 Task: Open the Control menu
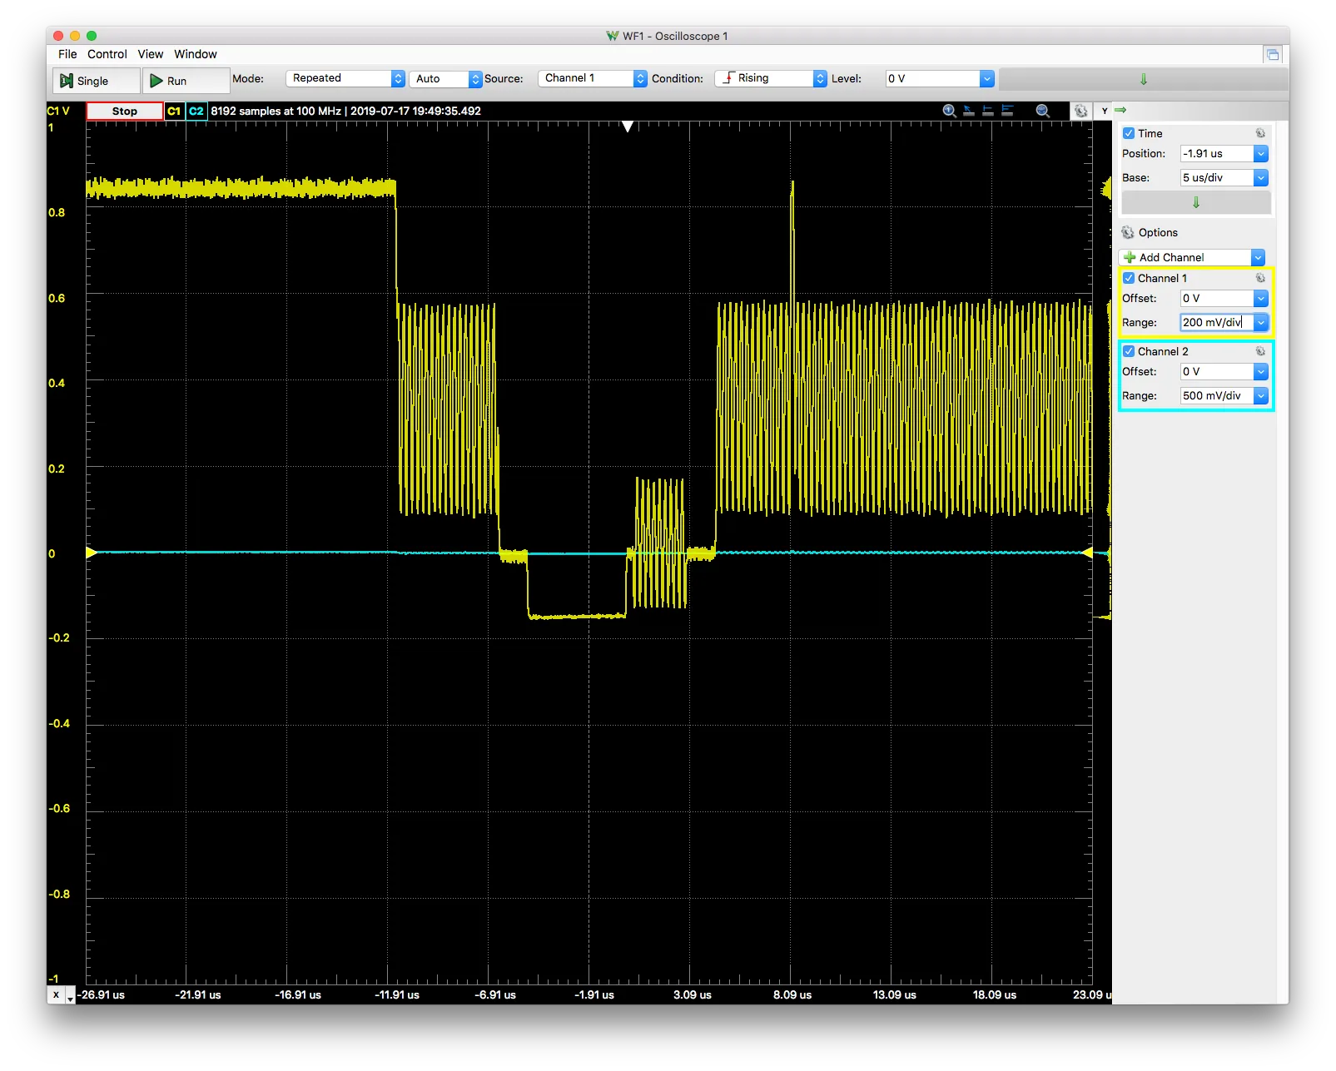point(107,54)
